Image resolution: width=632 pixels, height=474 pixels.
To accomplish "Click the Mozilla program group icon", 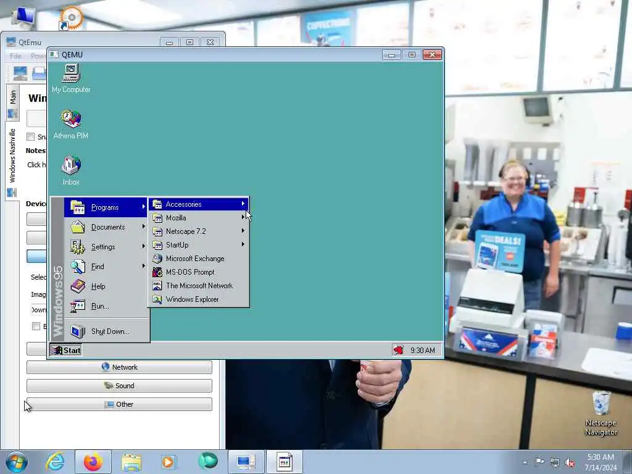I will (157, 218).
